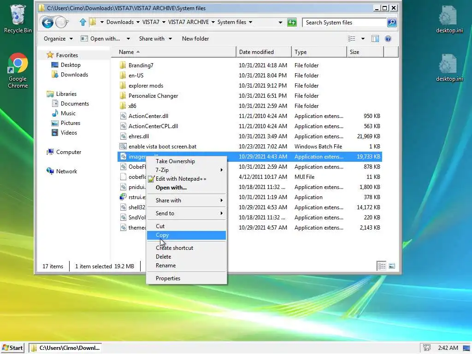The image size is (472, 354).
Task: Click the Explorer taskbar window button
Action: pos(65,348)
